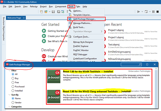This screenshot has width=161, height=111.
Task: Click Create a new Wind... link
Action: (x=58, y=56)
